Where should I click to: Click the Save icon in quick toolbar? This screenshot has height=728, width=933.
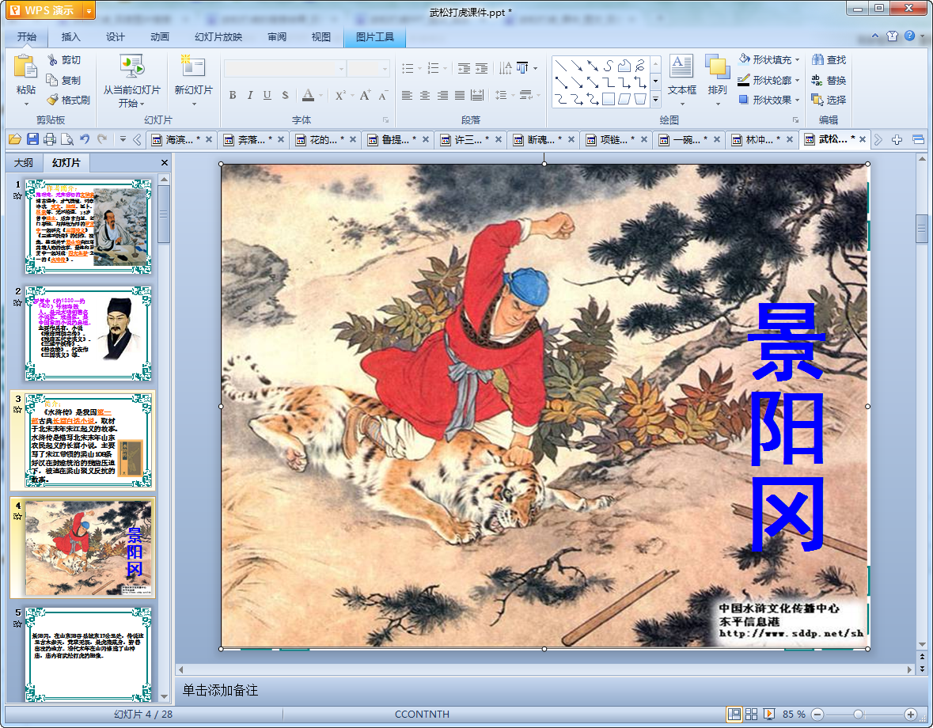32,139
